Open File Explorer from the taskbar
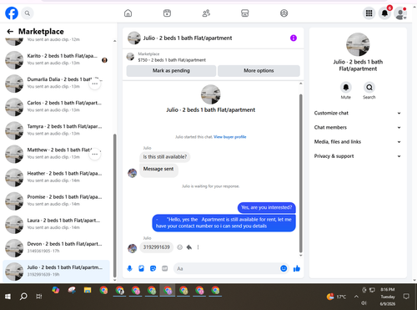The image size is (417, 310). pyautogui.click(x=88, y=291)
